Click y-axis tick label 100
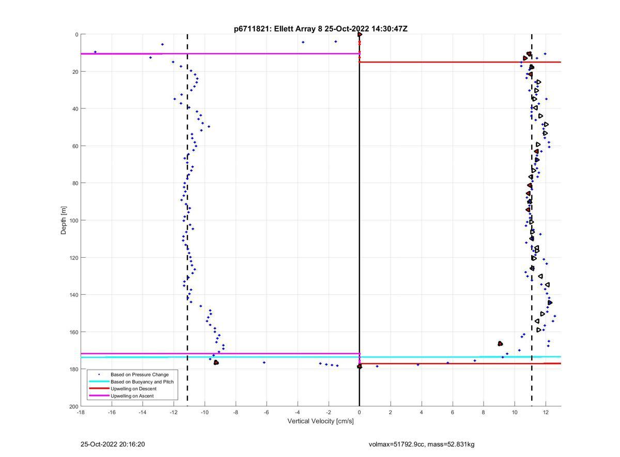 coord(74,220)
